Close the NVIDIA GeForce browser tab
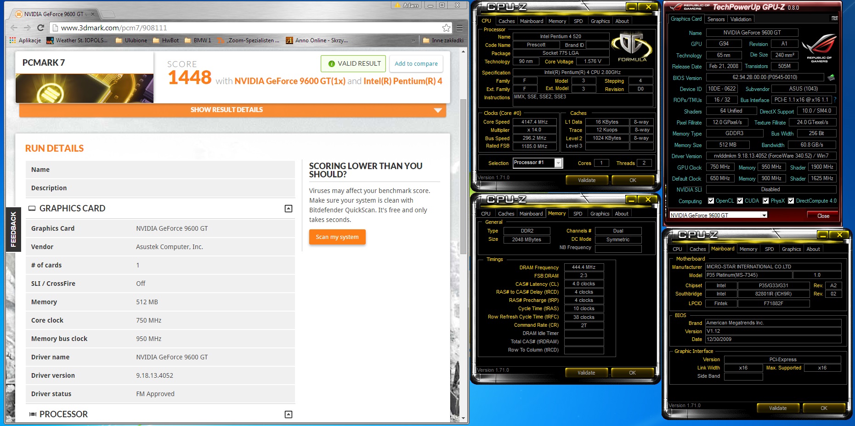855x426 pixels. click(93, 14)
